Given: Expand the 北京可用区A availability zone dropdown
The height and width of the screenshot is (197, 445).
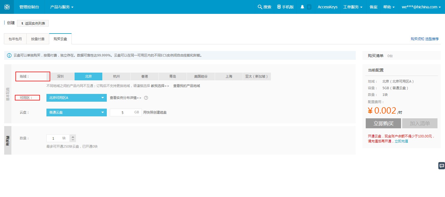Looking at the screenshot, I should click(x=76, y=98).
